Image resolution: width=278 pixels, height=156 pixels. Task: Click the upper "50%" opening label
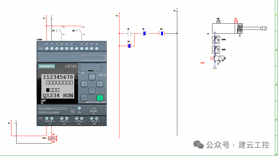coord(224,40)
